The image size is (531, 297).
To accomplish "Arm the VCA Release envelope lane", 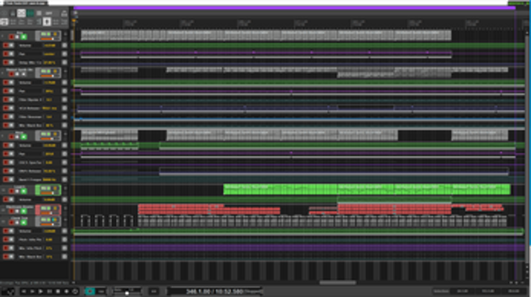I will [6, 108].
